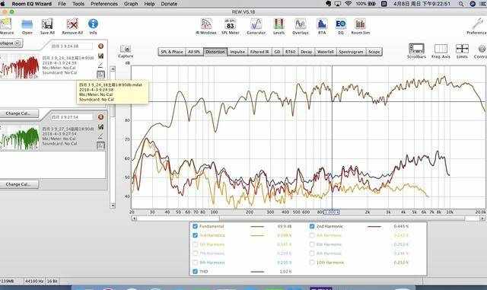Launch the signal Generator
The width and height of the screenshot is (487, 290).
[256, 27]
